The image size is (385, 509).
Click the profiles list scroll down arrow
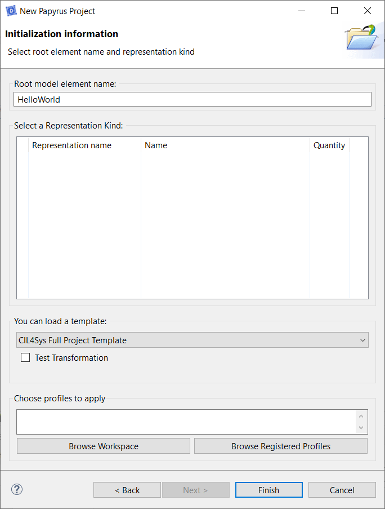click(361, 427)
